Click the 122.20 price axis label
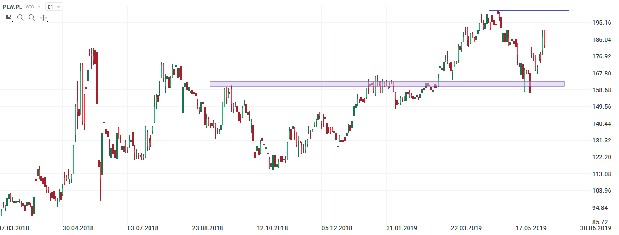Image resolution: width=619 pixels, height=235 pixels. coord(602,157)
